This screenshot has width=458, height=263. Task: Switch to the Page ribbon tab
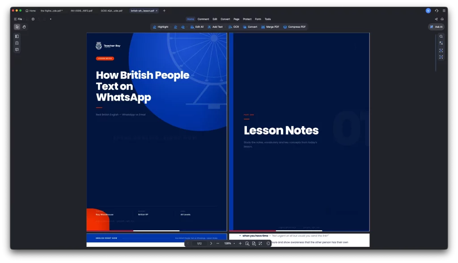(237, 19)
